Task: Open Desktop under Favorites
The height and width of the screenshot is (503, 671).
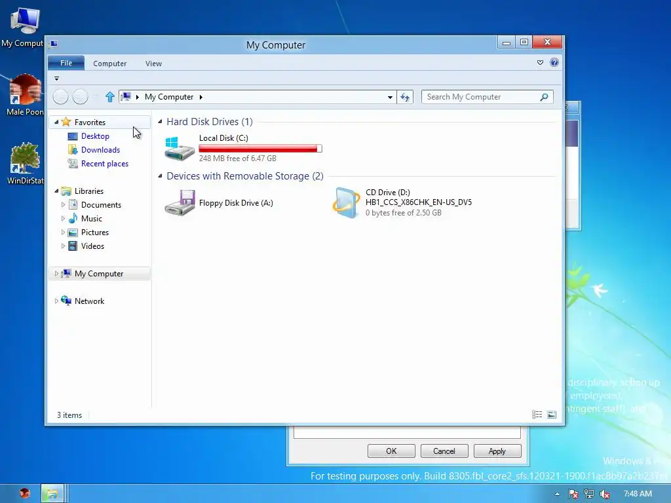Action: click(95, 136)
